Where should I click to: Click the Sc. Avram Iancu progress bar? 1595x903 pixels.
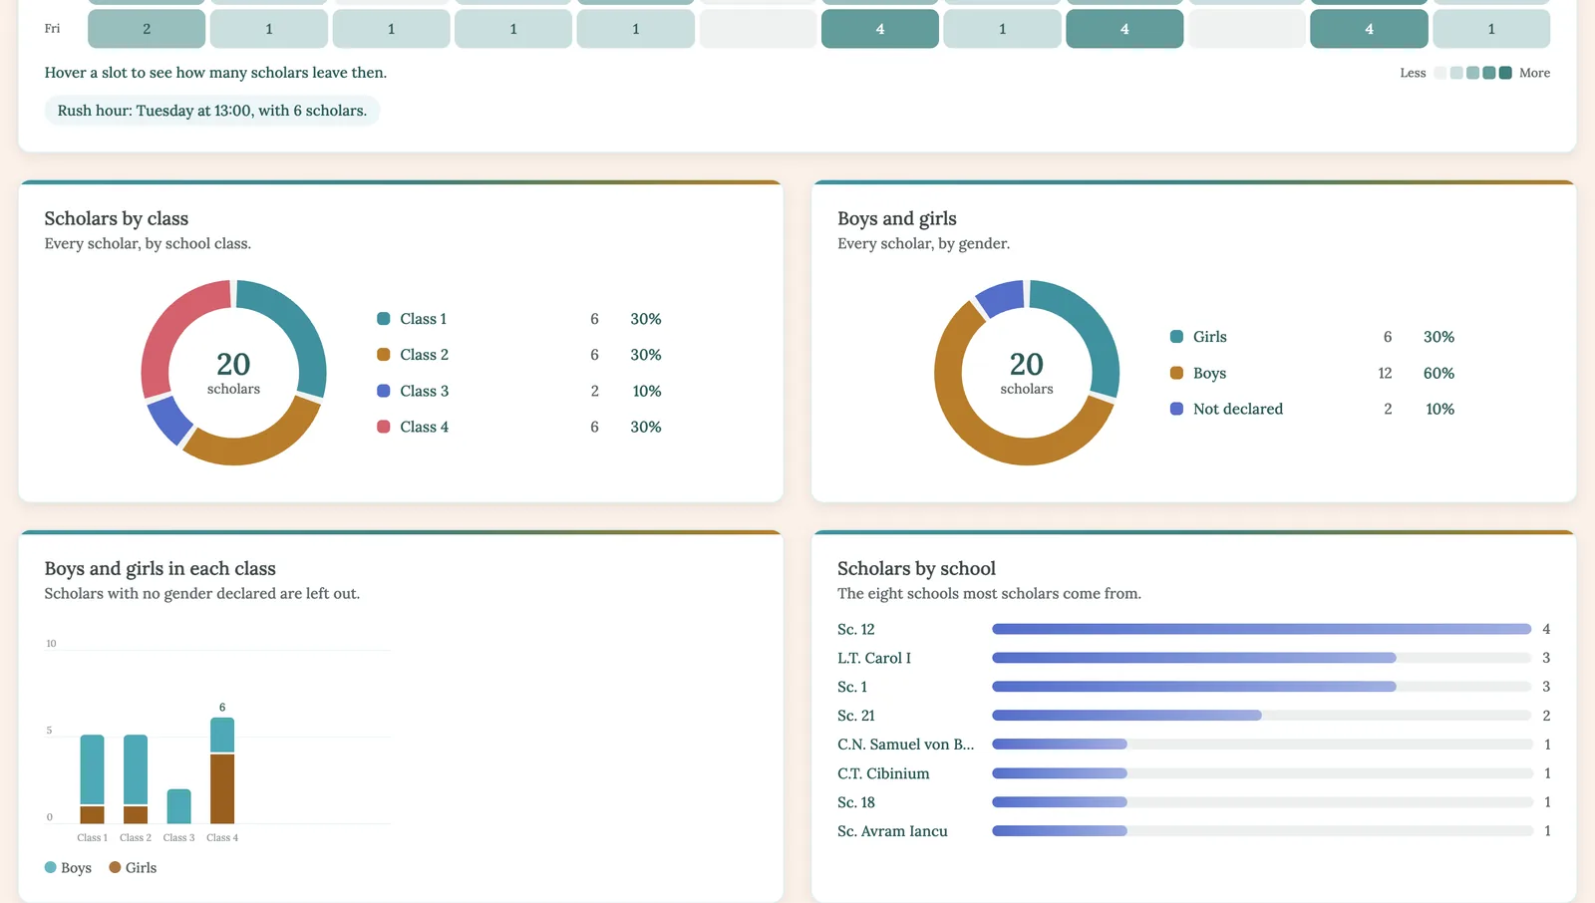tap(1261, 831)
